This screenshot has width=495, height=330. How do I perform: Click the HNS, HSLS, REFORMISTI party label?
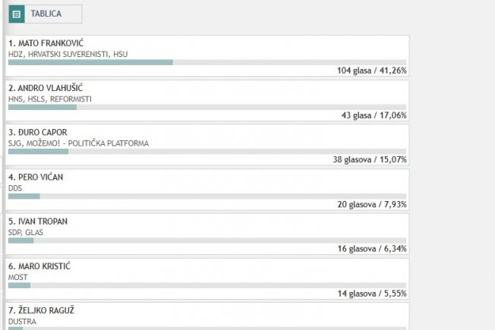50,99
